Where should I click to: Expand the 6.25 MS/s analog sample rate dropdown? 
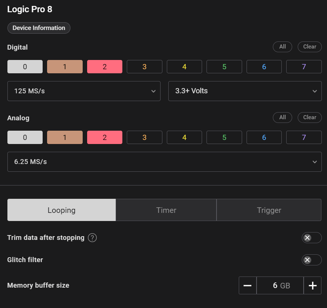point(164,162)
